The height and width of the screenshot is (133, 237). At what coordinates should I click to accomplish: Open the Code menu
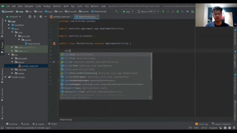[38, 6]
